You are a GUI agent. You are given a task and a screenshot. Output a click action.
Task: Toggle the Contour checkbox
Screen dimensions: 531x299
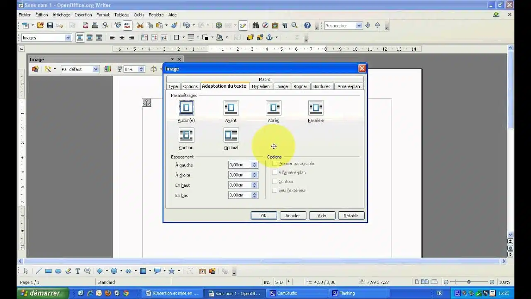(275, 181)
